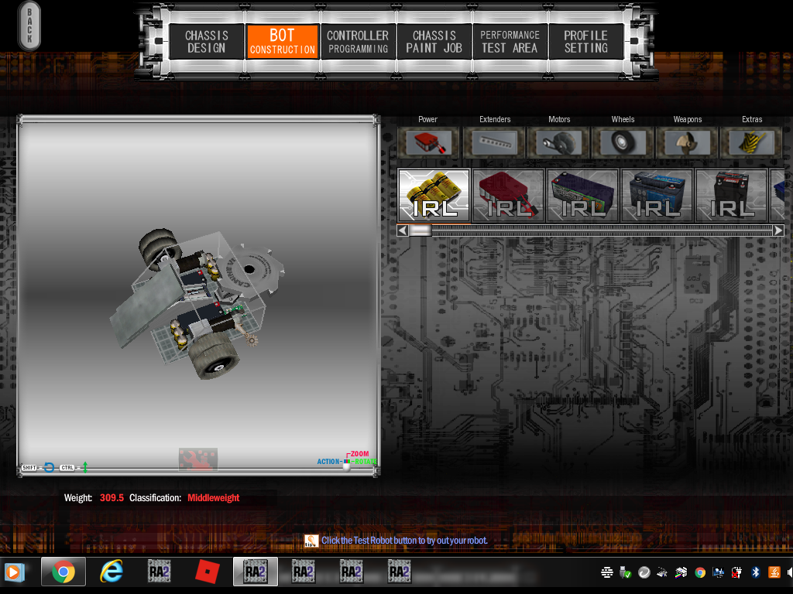Open Chrome from the taskbar
Image resolution: width=793 pixels, height=594 pixels.
64,572
